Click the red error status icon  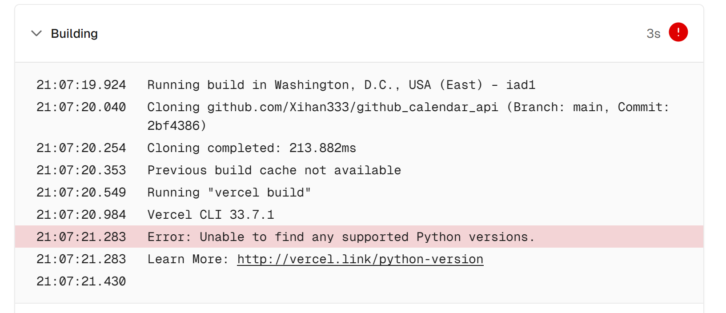(678, 32)
